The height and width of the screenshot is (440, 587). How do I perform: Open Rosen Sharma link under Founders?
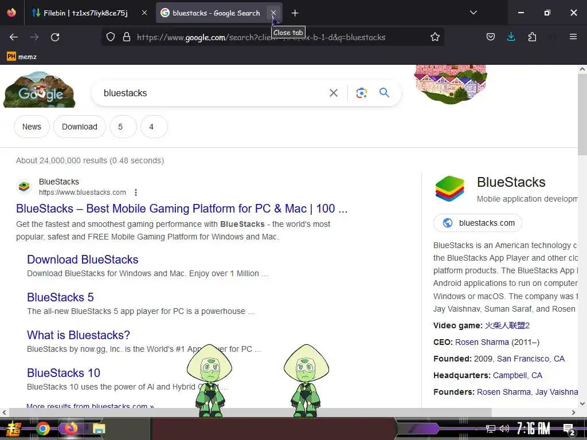point(503,392)
